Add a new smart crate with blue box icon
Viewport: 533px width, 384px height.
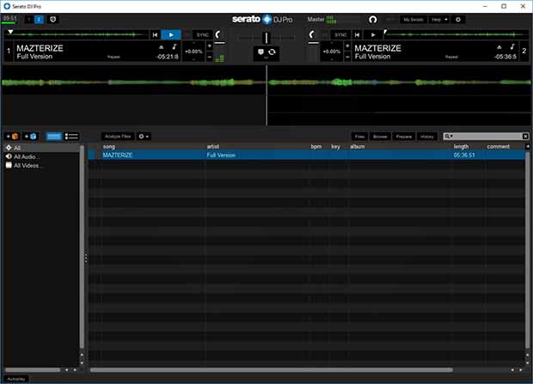31,137
